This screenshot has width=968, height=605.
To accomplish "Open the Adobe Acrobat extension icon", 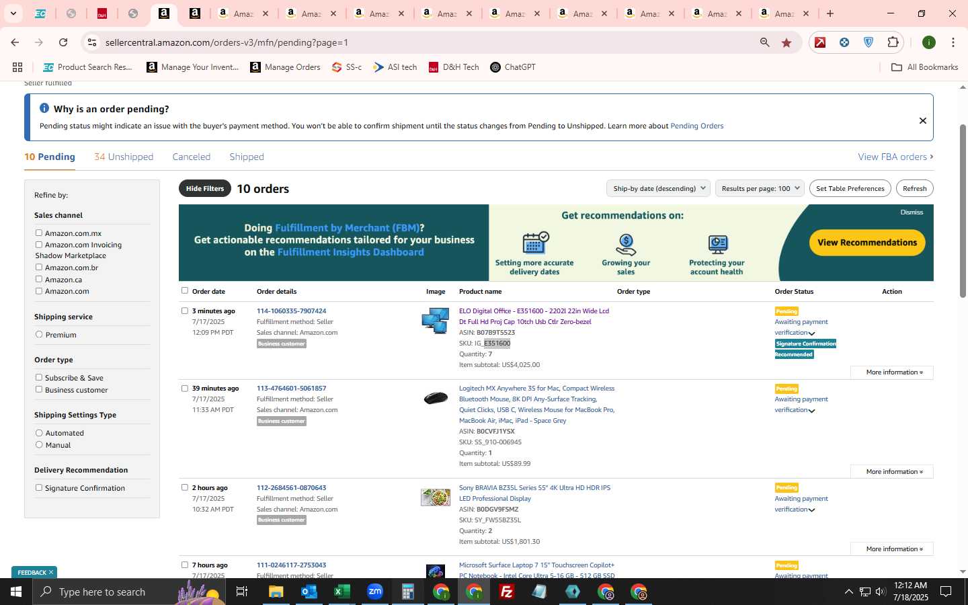I will coord(820,42).
